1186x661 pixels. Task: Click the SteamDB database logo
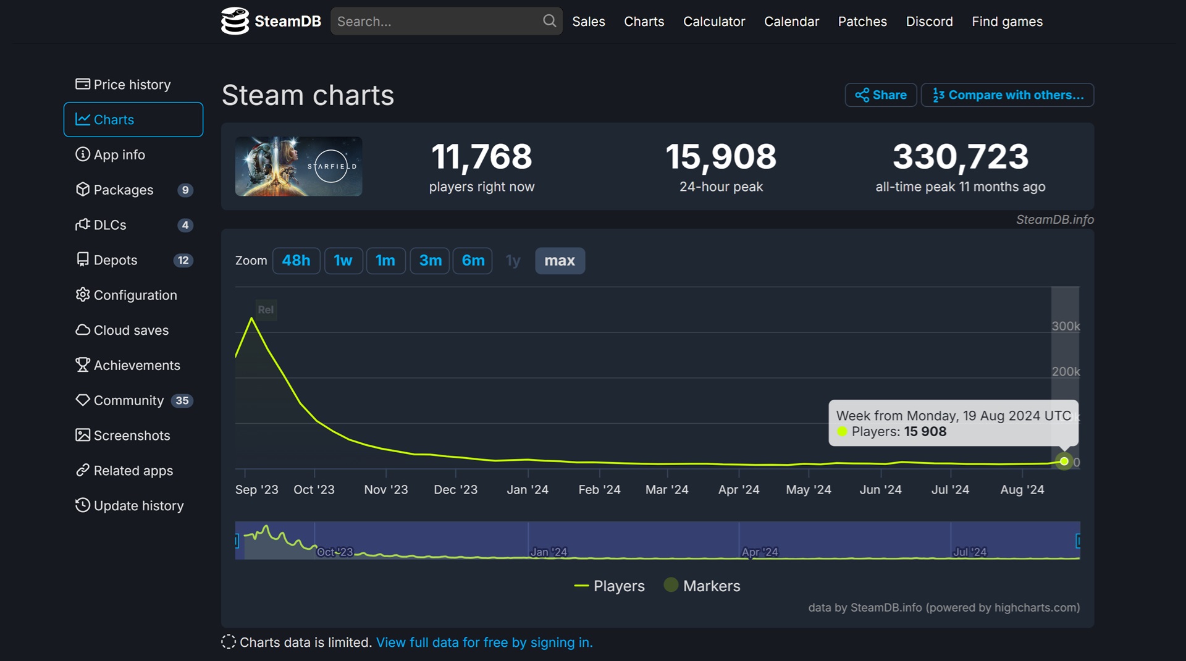pos(235,21)
